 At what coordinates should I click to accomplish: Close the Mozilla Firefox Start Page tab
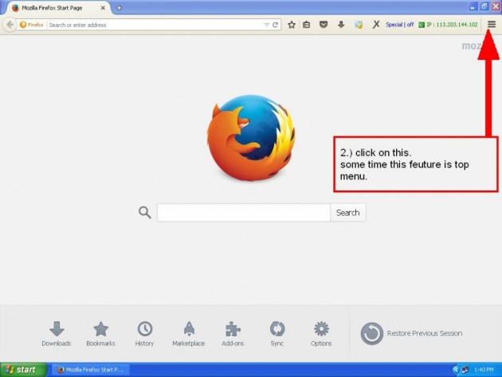tap(103, 8)
